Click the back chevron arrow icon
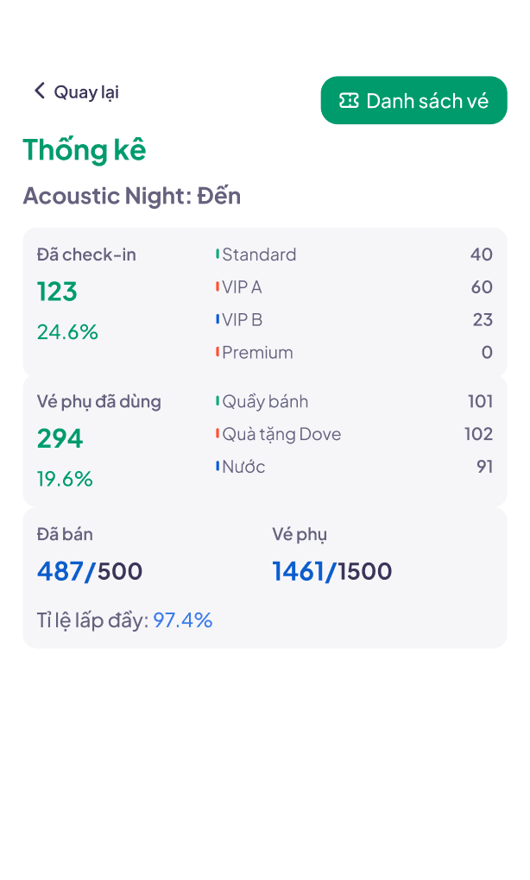The width and height of the screenshot is (530, 880). pos(39,91)
